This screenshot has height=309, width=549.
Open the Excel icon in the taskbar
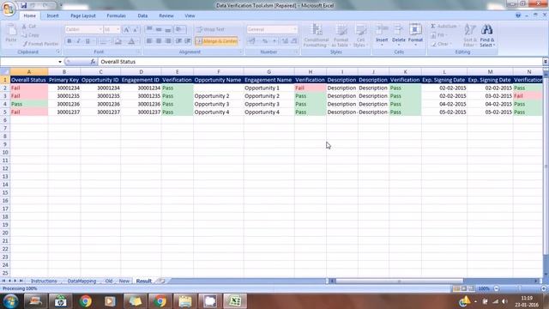[235, 301]
